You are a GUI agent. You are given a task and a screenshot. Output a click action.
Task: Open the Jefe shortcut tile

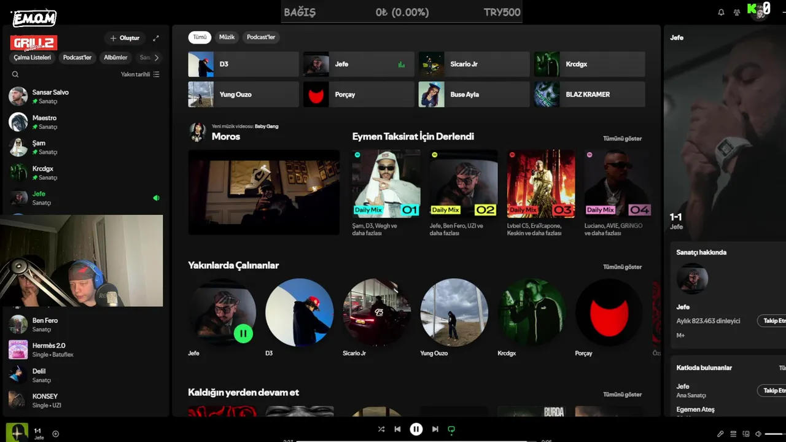359,64
